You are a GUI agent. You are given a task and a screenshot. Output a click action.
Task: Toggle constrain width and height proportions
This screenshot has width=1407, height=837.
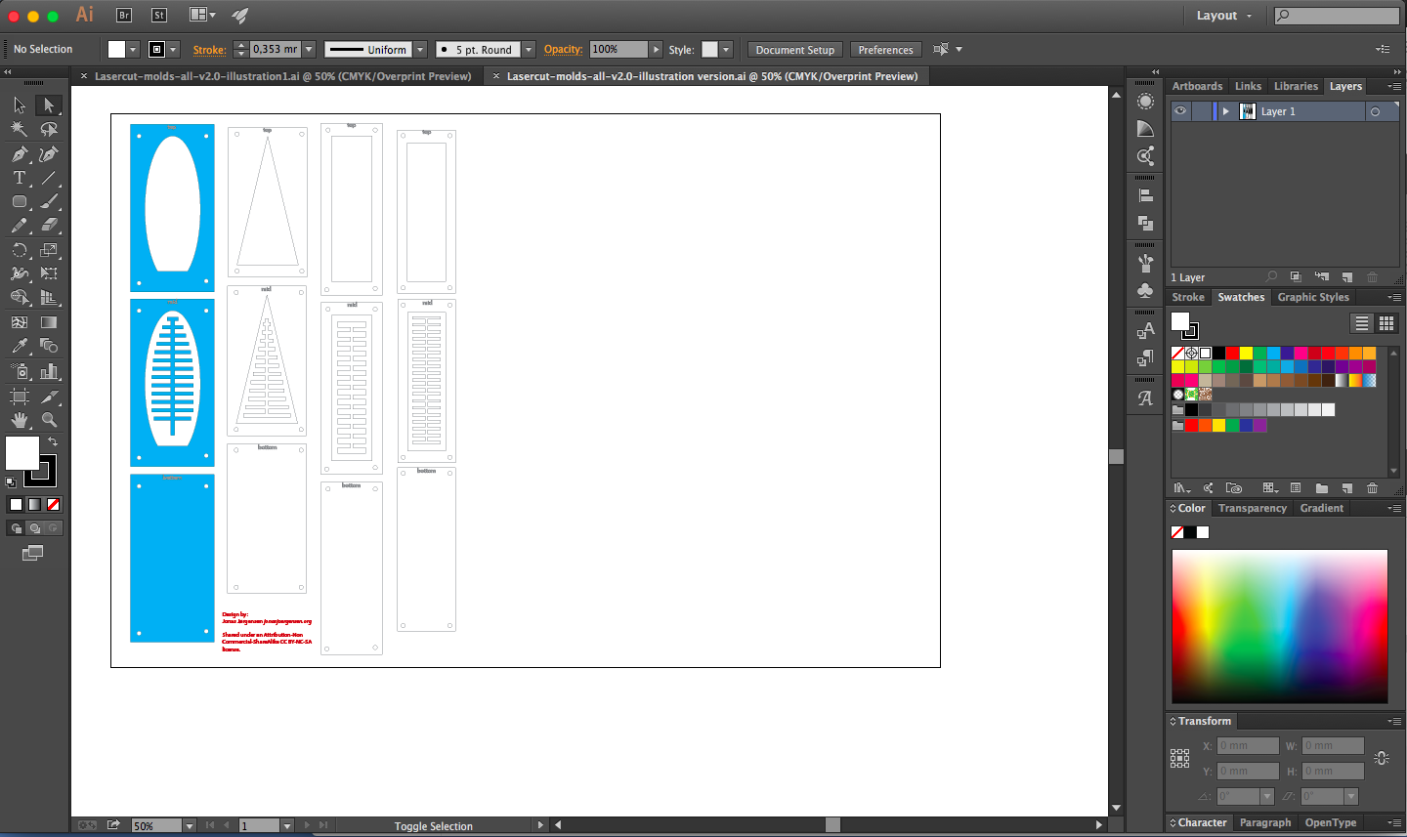(1381, 758)
